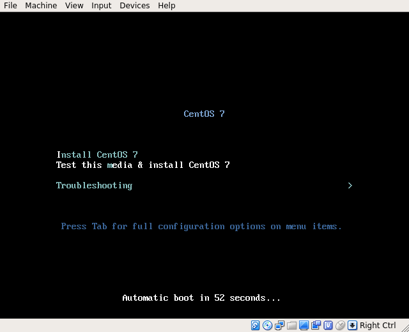This screenshot has width=409, height=332.
Task: Click the mouse integration status icon
Action: [x=340, y=325]
